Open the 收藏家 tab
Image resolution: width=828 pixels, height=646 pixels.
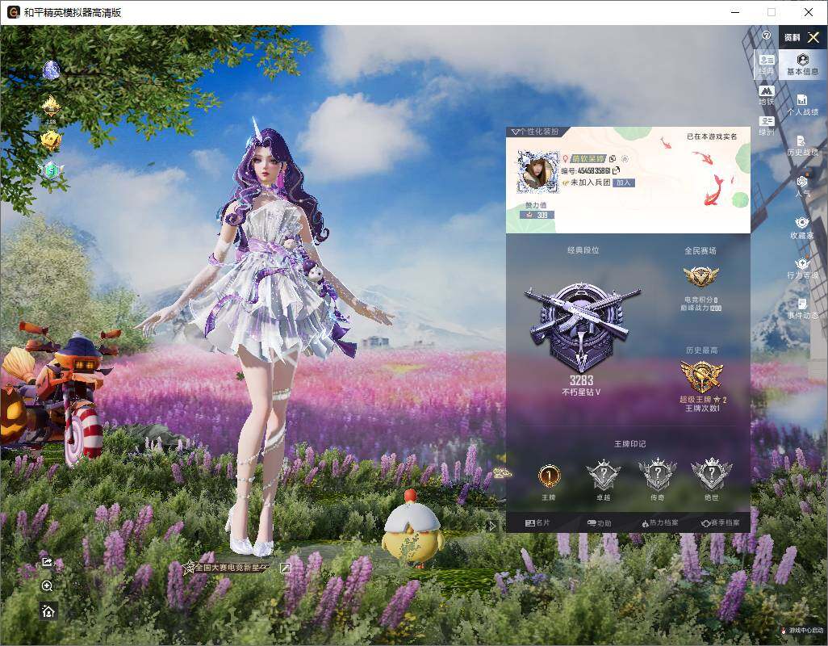802,228
